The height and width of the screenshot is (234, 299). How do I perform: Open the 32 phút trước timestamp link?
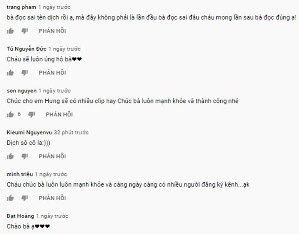(x=71, y=132)
